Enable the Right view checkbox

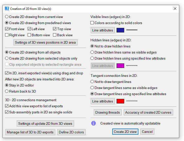click(7, 35)
